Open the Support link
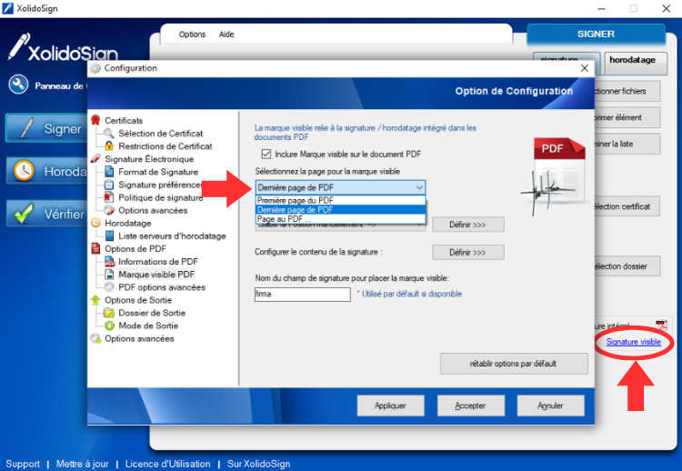Screen dimensions: 682x471 [x=23, y=464]
